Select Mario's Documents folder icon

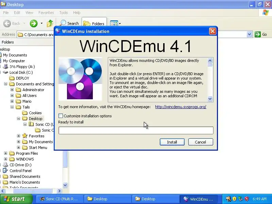click(x=5, y=182)
